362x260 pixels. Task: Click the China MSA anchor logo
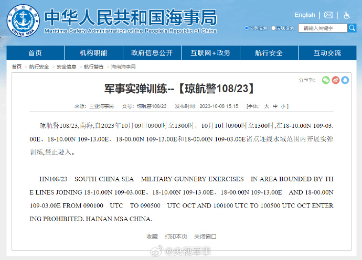(23, 20)
